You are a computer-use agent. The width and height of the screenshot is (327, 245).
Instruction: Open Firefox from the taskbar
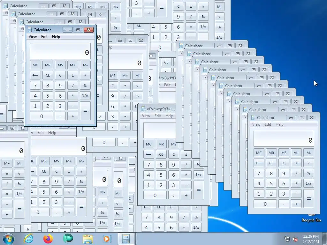[x=48, y=239]
